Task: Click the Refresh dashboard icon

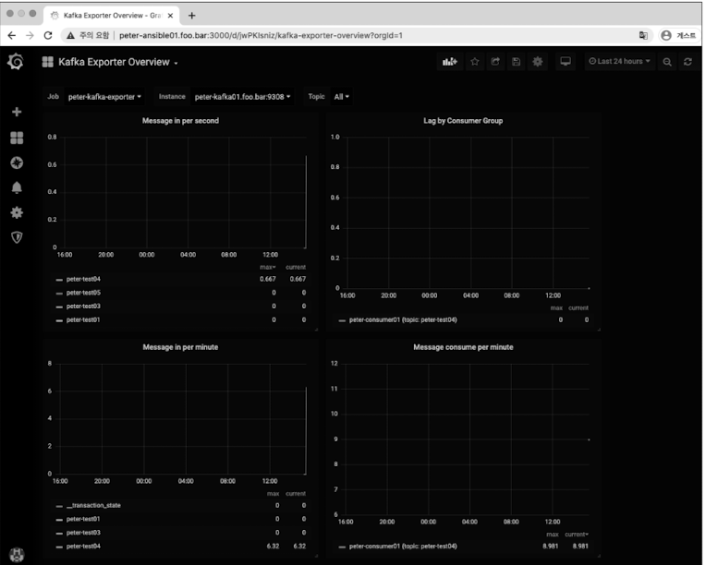Action: tap(688, 62)
